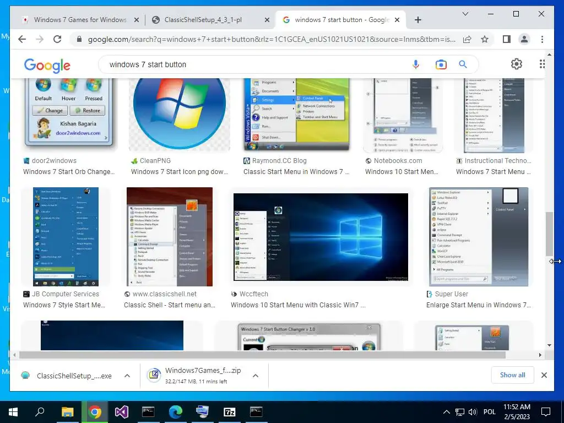View the Windows 7 logo orb thumbnail
This screenshot has height=423, width=564.
180,115
